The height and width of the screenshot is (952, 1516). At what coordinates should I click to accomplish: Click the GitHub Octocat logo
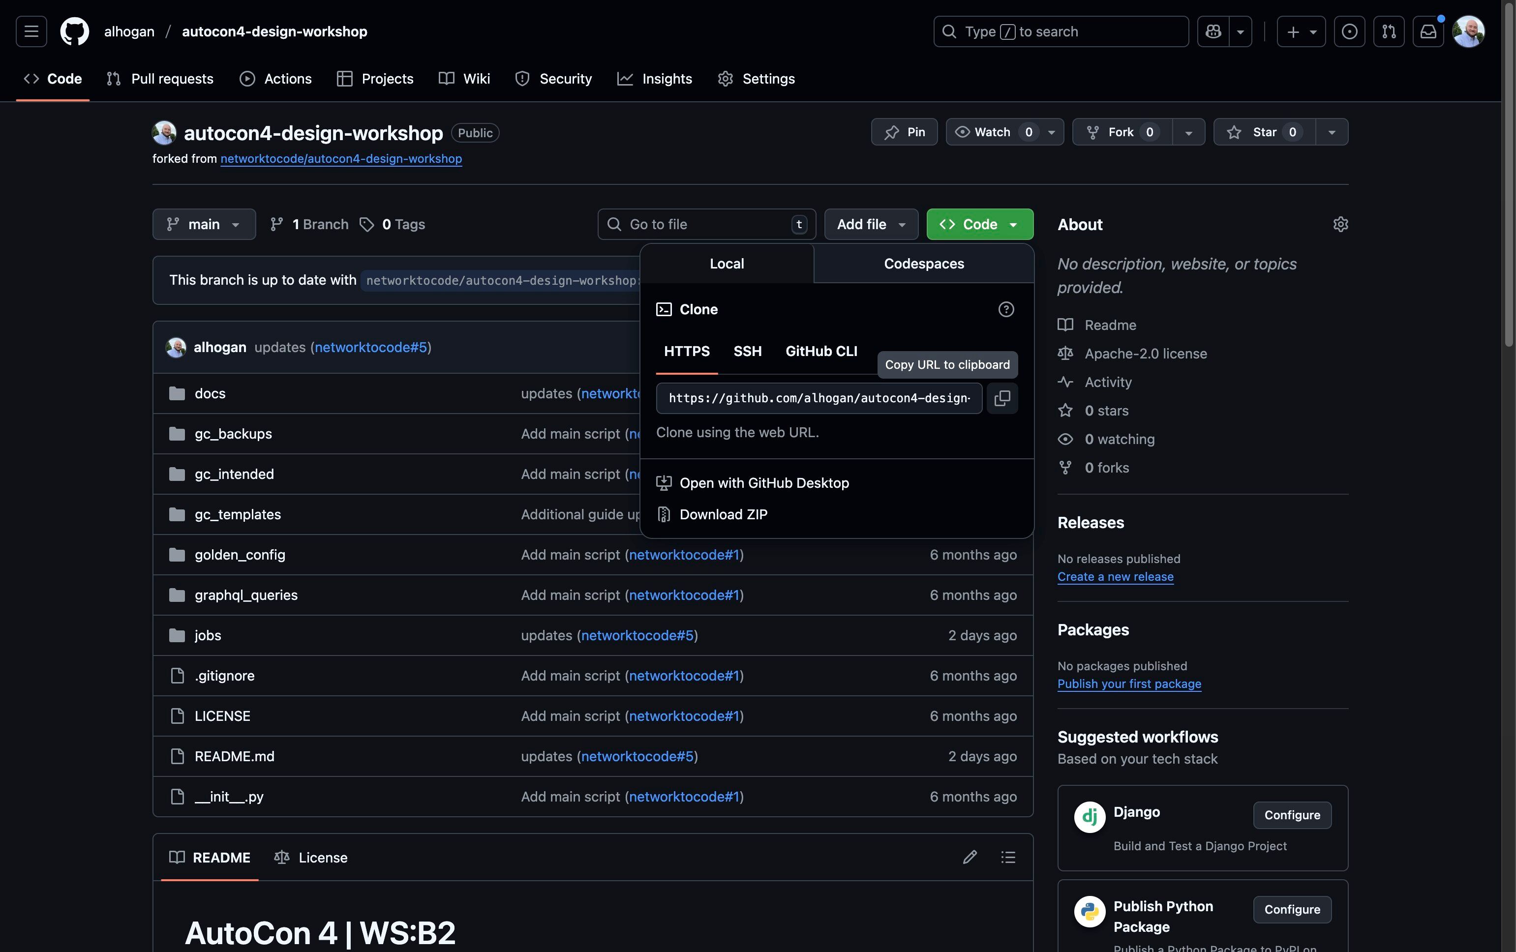[x=74, y=31]
